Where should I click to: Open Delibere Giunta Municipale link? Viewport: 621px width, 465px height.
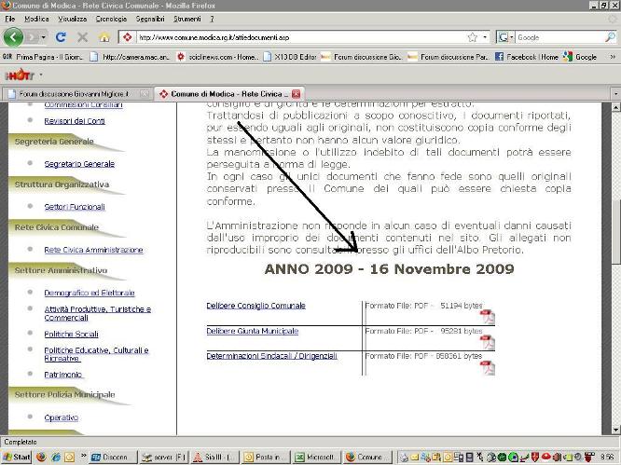pyautogui.click(x=253, y=331)
